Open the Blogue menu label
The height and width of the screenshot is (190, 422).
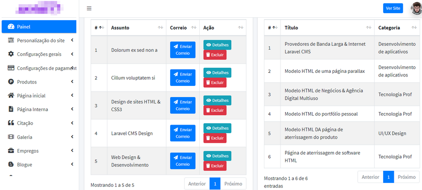click(x=24, y=164)
